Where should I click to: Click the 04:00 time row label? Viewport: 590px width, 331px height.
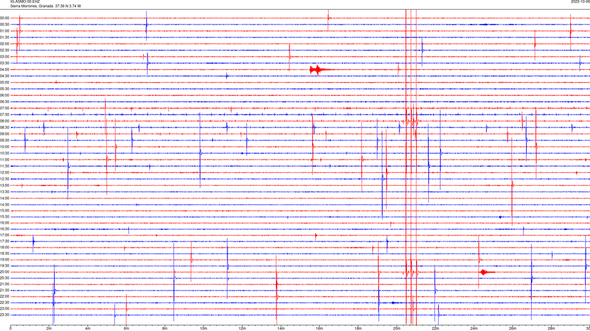pos(4,69)
